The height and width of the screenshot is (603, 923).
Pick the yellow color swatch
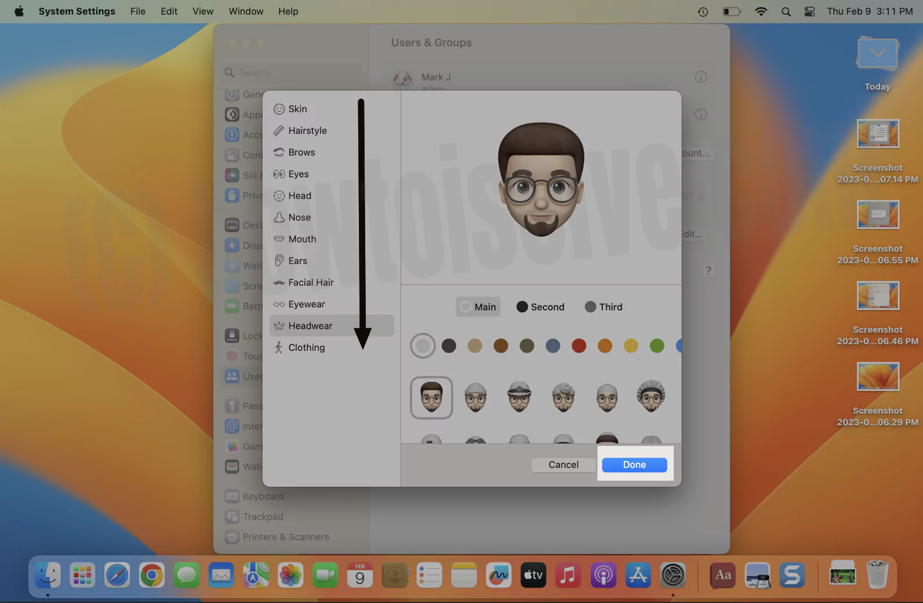[631, 346]
